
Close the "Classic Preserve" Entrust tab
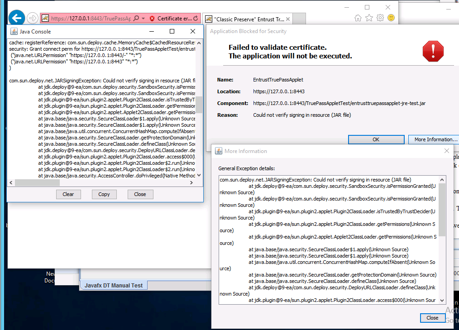(288, 19)
